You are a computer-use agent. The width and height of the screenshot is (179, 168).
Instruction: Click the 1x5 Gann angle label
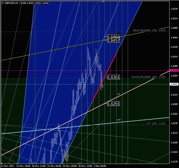coord(119,34)
